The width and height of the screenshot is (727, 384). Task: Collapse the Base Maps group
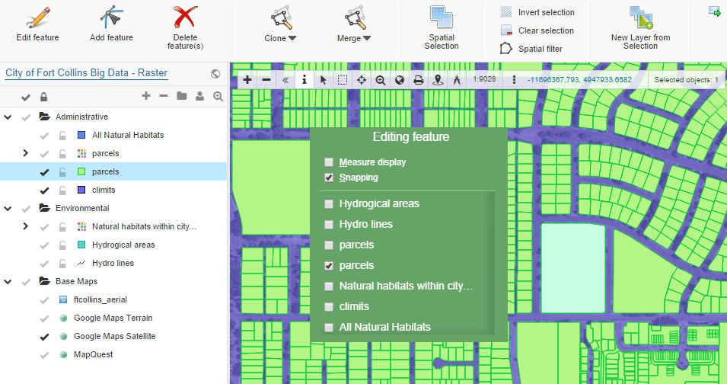pos(8,281)
